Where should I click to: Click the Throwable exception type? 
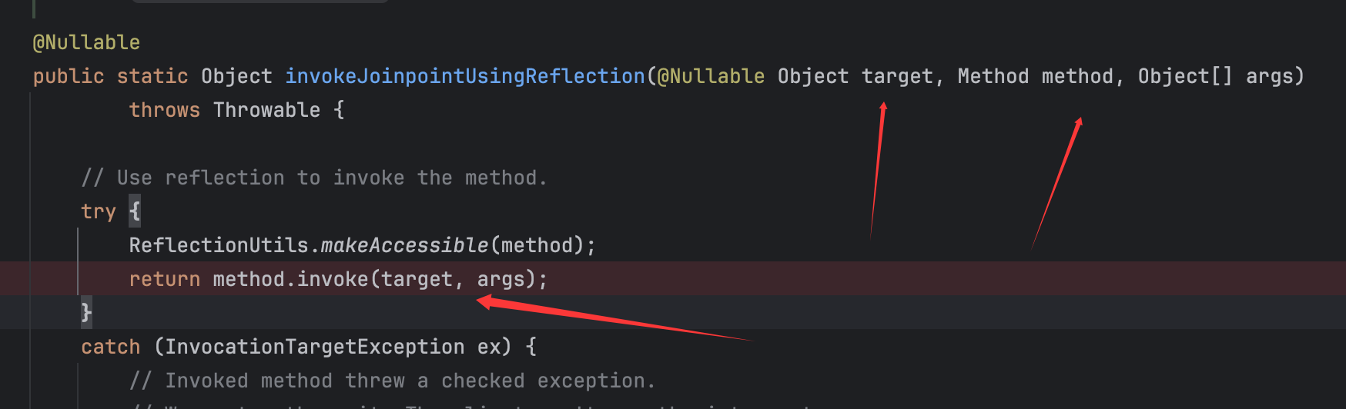coord(266,110)
